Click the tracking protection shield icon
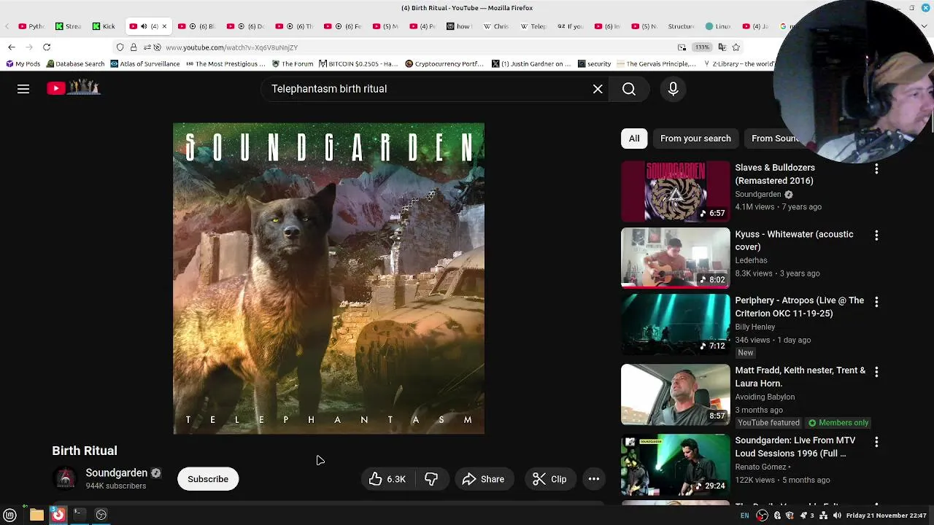 (x=120, y=47)
